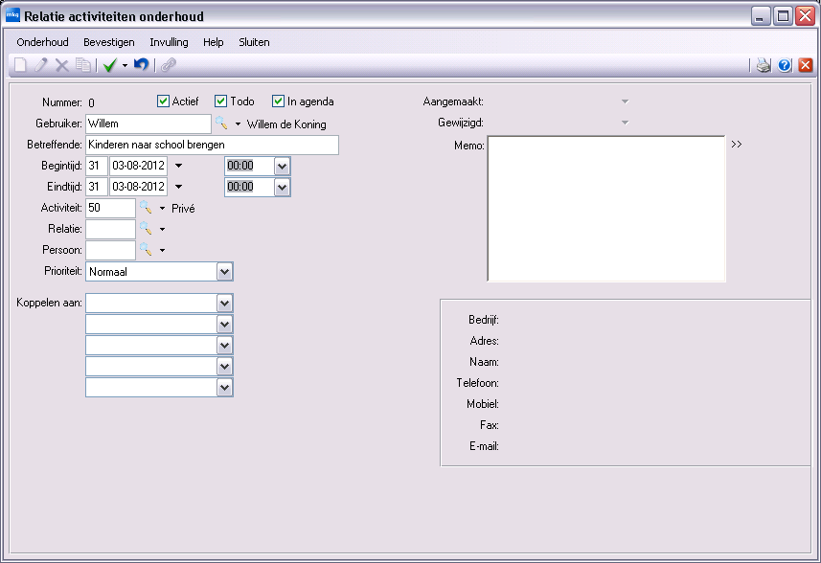Click the empty Relatie input field
This screenshot has width=821, height=563.
click(x=110, y=229)
